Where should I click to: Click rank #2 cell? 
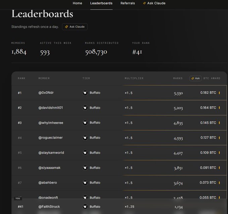click(20, 108)
